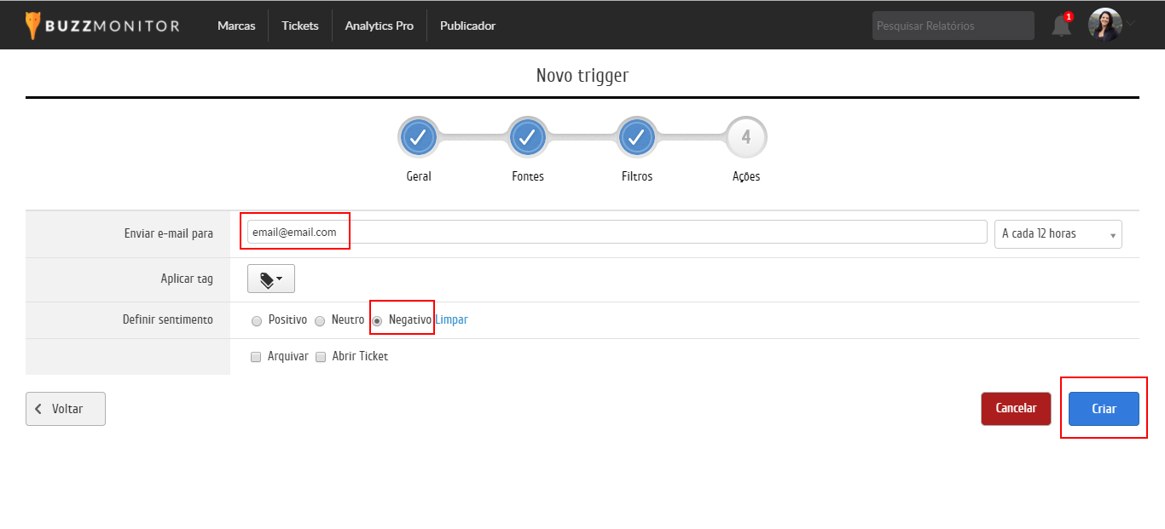Image resolution: width=1165 pixels, height=529 pixels.
Task: Click the Buzzmonitor logo icon
Action: pos(32,26)
